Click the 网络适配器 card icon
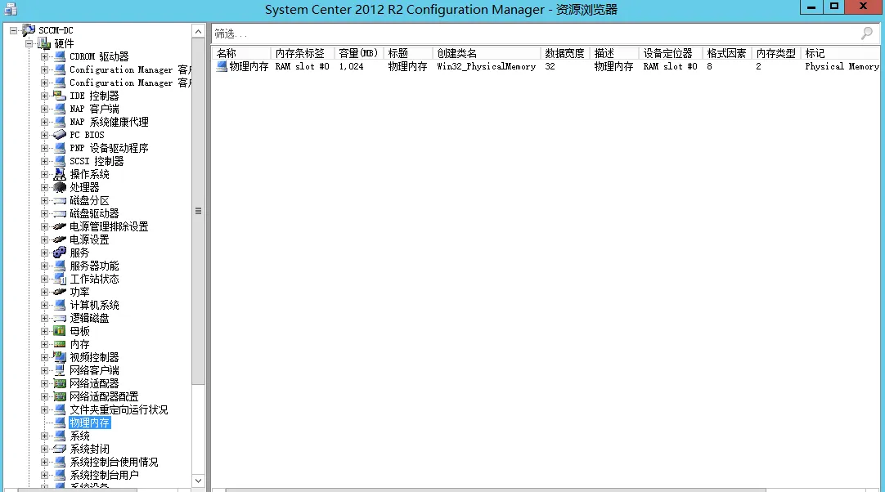Image resolution: width=885 pixels, height=492 pixels. point(60,383)
